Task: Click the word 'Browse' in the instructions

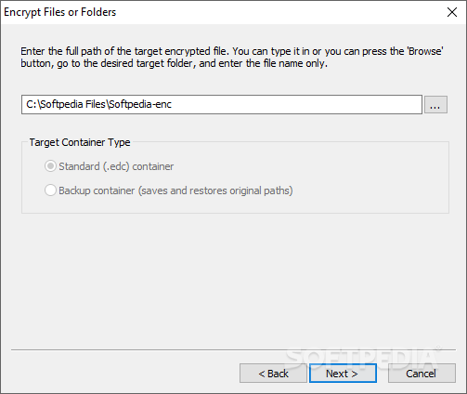Action: [425, 51]
